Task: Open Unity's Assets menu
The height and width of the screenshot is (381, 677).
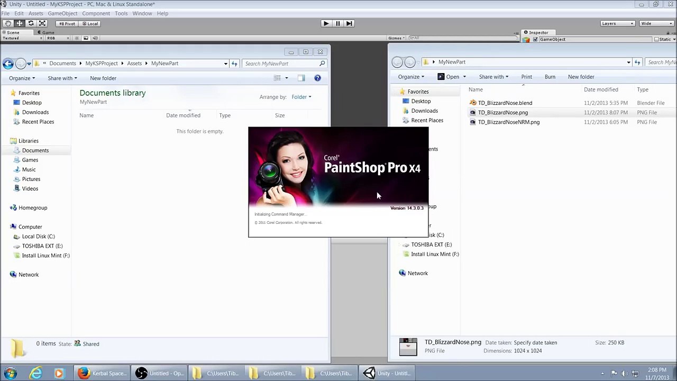Action: pyautogui.click(x=36, y=13)
